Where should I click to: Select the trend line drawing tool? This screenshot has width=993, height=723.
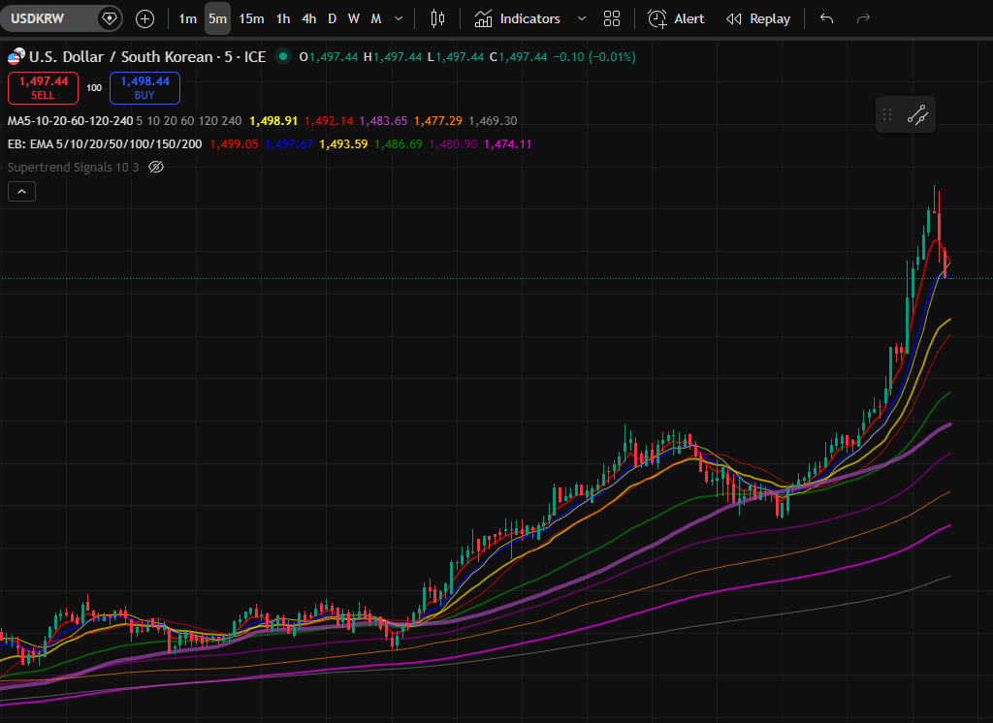(x=917, y=115)
